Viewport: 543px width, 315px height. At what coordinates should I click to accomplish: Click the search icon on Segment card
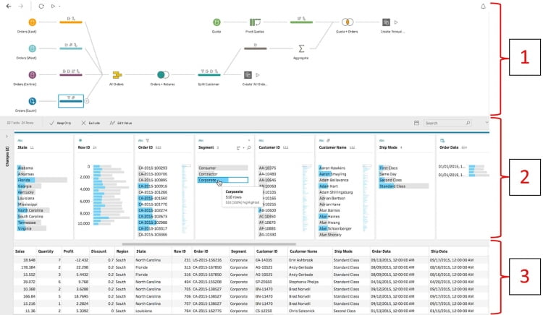click(x=249, y=148)
